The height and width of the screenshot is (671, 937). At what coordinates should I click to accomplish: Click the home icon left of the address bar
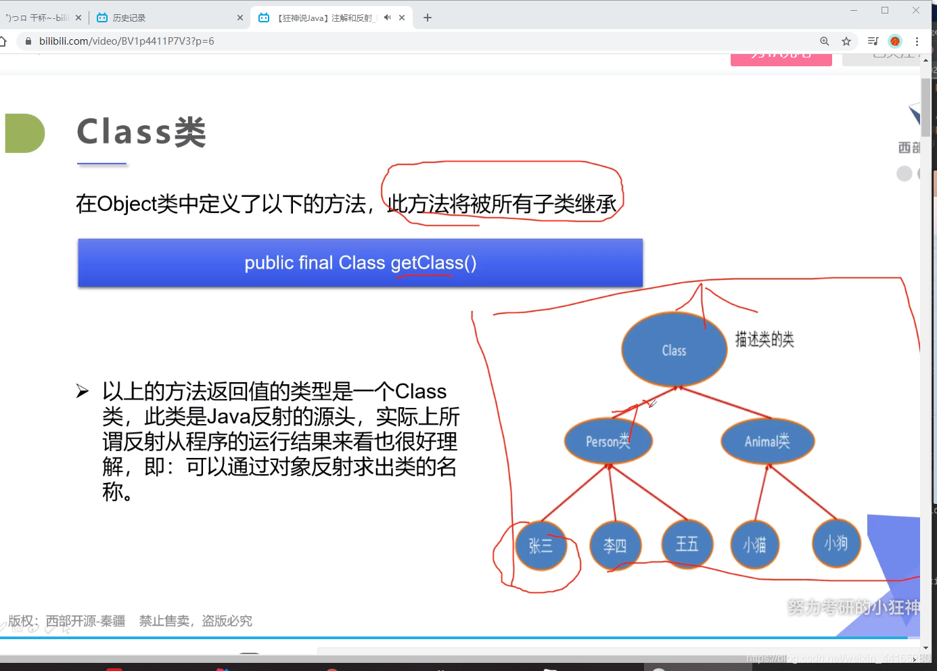click(4, 41)
